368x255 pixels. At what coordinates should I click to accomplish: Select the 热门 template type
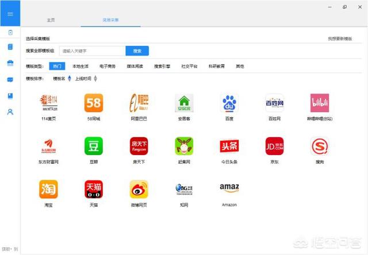pyautogui.click(x=57, y=66)
